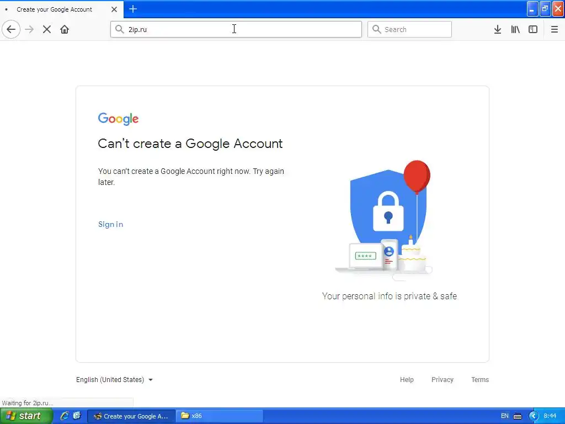The image size is (565, 424).
Task: Open the English (United States) language dropdown
Action: tap(114, 380)
